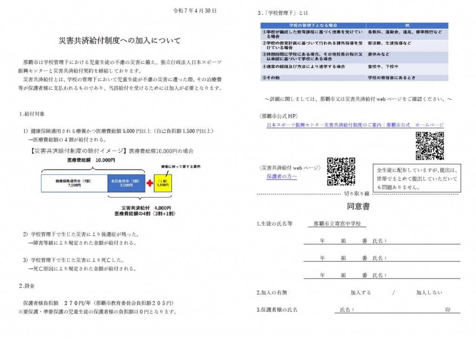Click the table header 例
Viewport: 476px width, 339px height.
407,26
